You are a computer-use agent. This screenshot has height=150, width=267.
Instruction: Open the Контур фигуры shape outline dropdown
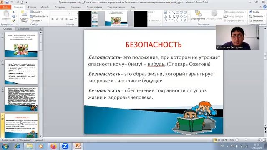234,16
